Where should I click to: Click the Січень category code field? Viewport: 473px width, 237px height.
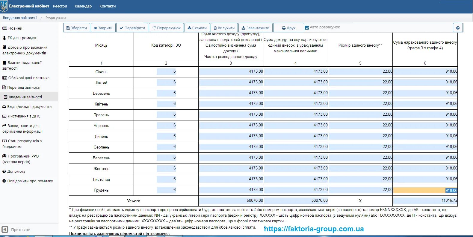(166, 71)
